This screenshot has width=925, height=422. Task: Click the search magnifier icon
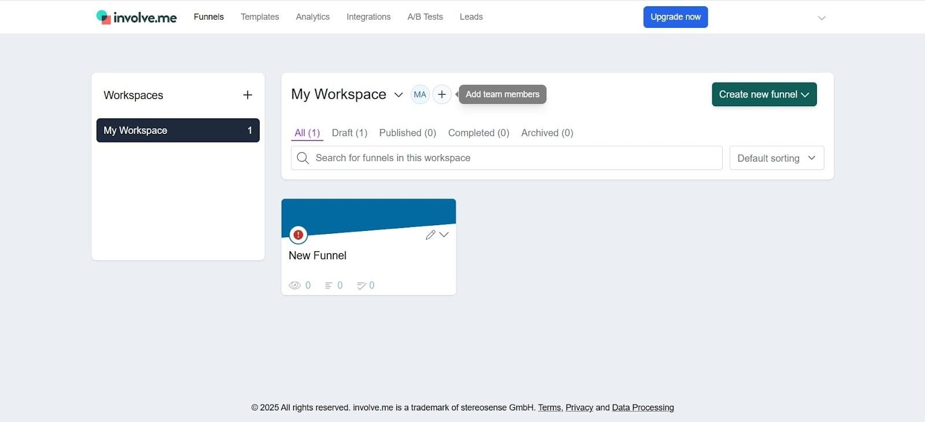point(303,158)
